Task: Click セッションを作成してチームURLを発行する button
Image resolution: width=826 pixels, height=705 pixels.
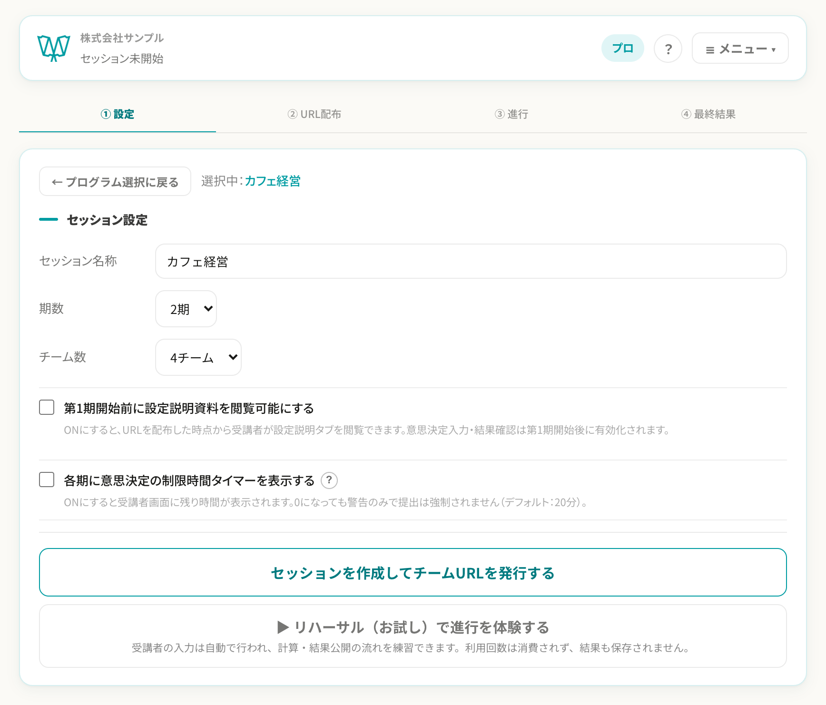Action: pyautogui.click(x=413, y=572)
